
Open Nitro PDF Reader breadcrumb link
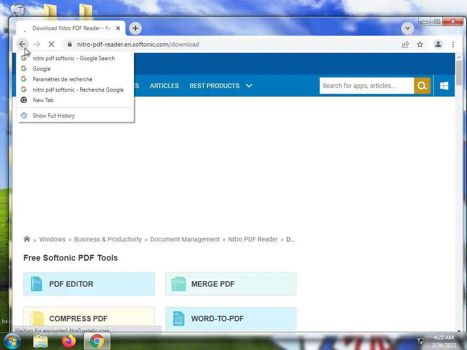253,239
